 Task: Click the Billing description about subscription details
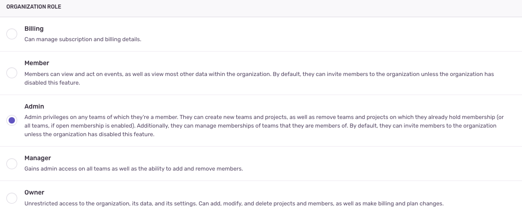[x=83, y=39]
